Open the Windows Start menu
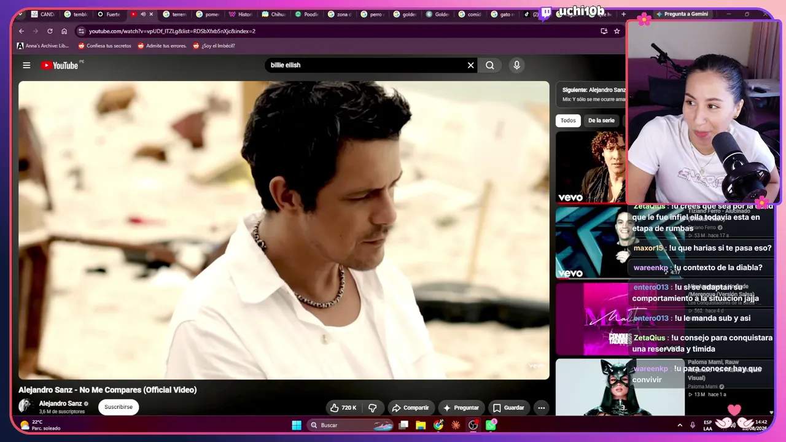 pos(297,425)
